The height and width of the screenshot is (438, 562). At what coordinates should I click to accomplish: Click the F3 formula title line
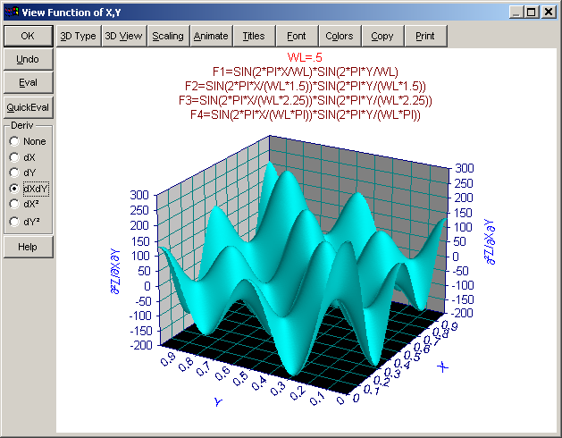click(305, 100)
